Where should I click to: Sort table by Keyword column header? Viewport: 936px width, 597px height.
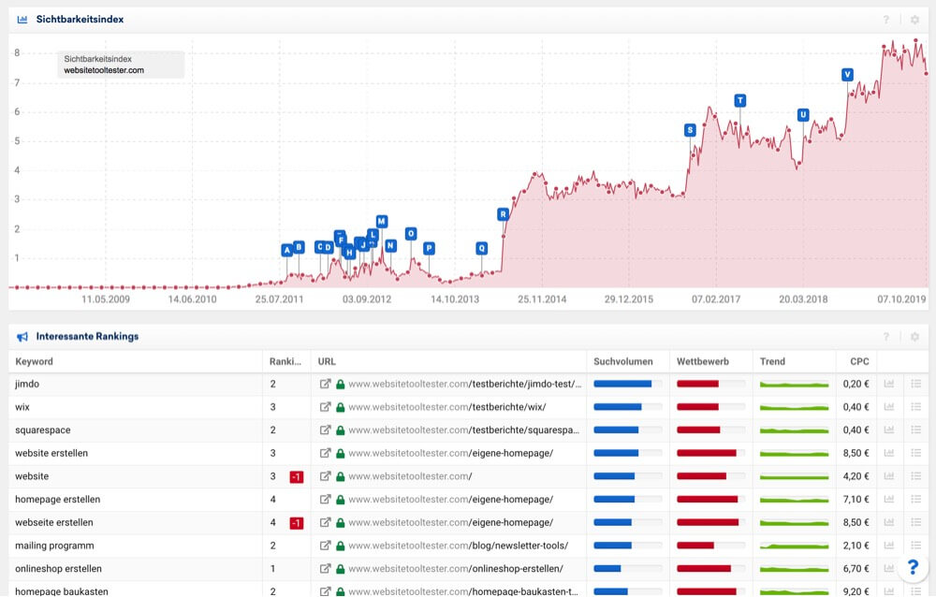(x=34, y=362)
